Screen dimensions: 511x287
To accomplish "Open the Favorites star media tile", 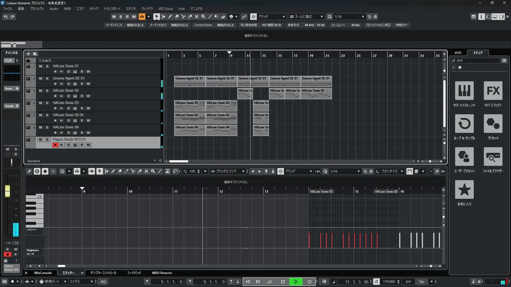I will (x=464, y=189).
